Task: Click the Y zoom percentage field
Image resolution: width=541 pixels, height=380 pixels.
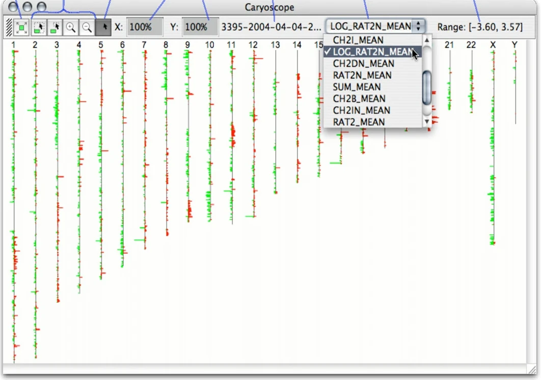Action: (200, 28)
